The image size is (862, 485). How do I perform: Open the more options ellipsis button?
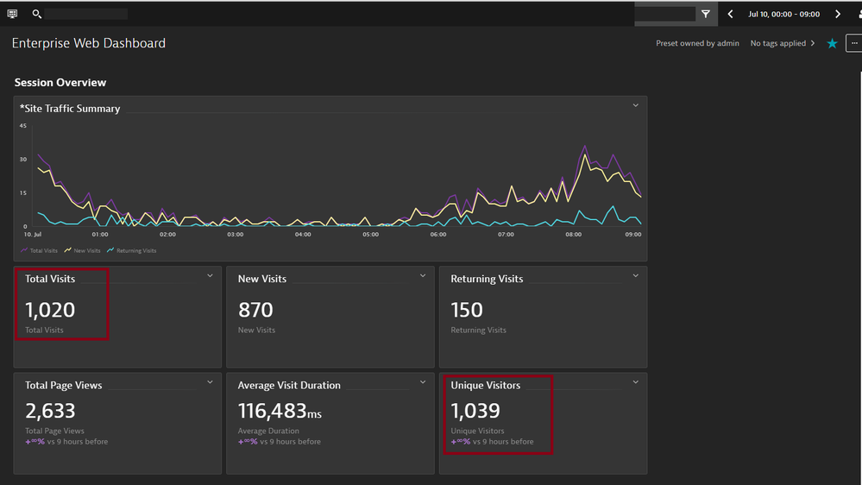854,43
